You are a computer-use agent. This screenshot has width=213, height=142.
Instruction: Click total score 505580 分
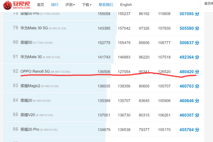pyautogui.click(x=189, y=28)
